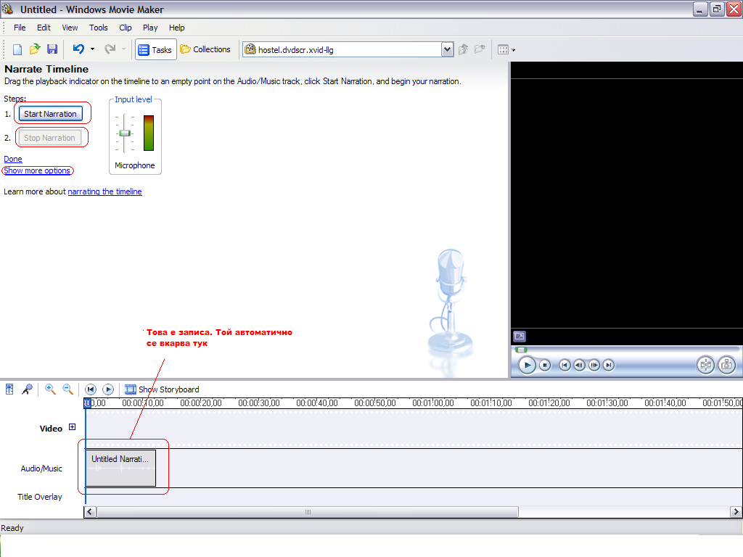Open the narrating the timeline help link
The height and width of the screenshot is (557, 743).
tap(104, 191)
